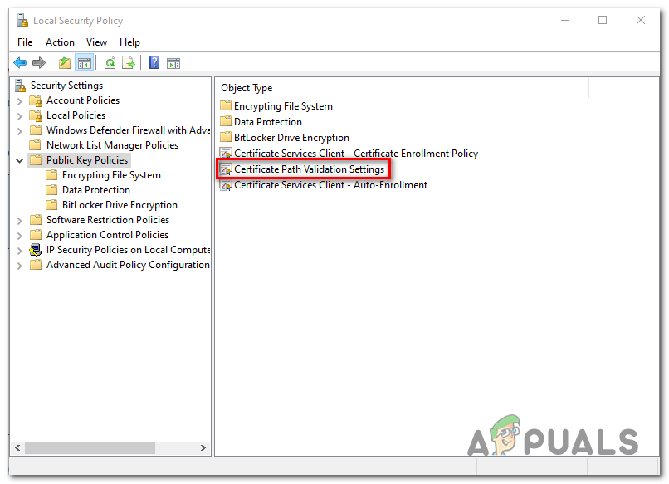669x484 pixels.
Task: Click the Auto-Enrollment certificate icon
Action: [226, 185]
